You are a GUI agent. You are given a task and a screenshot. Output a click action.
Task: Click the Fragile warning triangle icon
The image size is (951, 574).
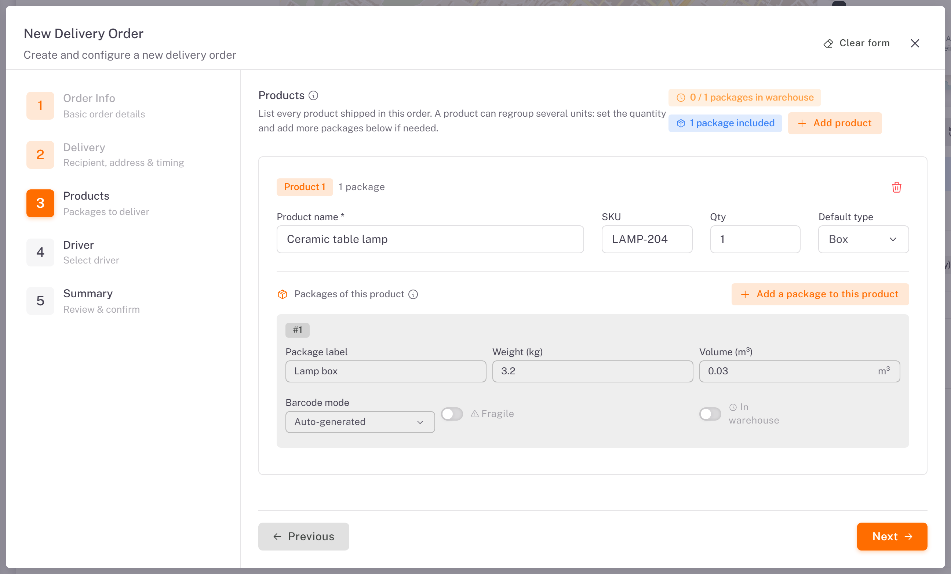(475, 414)
